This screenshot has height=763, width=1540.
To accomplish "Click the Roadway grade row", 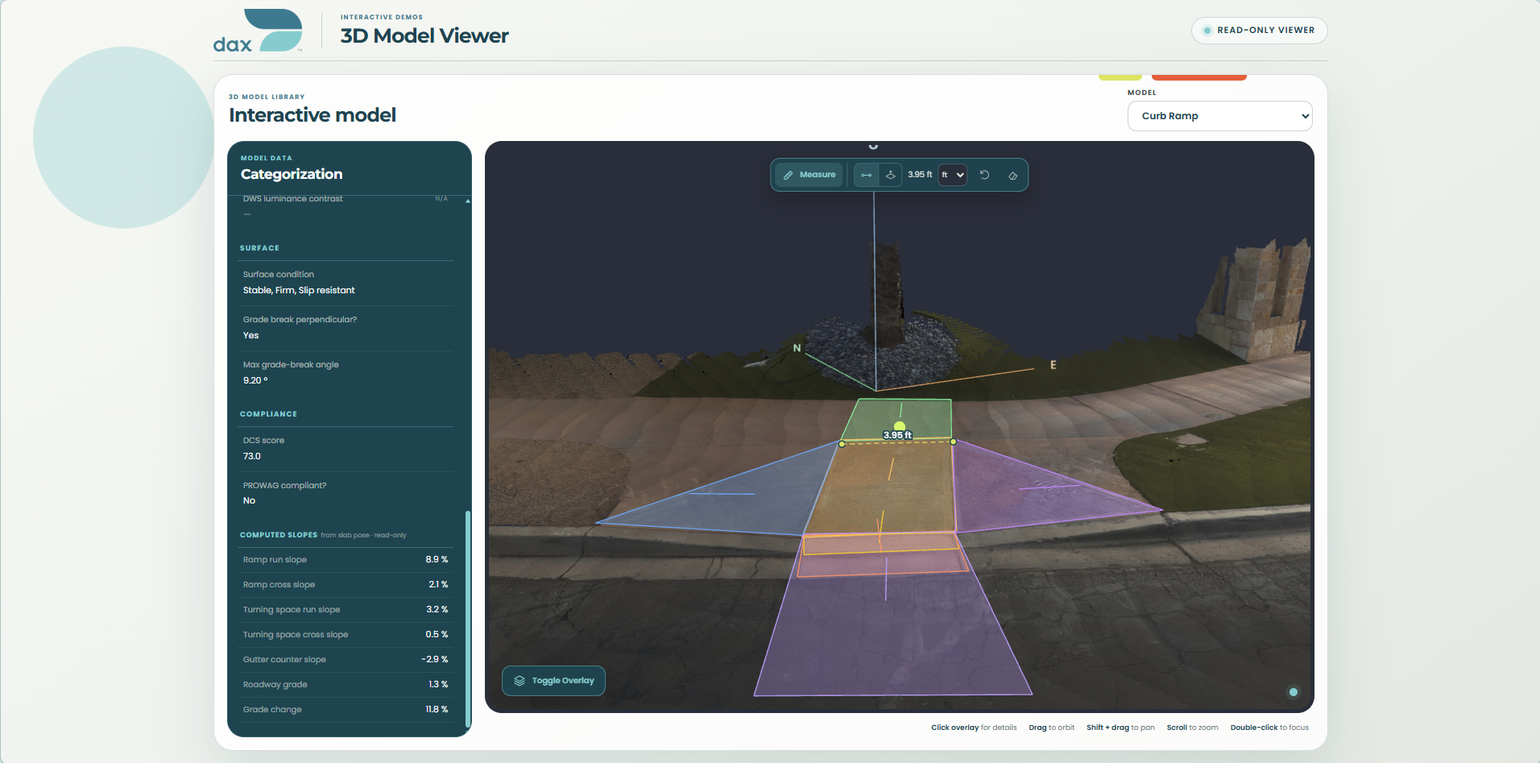I will click(346, 685).
